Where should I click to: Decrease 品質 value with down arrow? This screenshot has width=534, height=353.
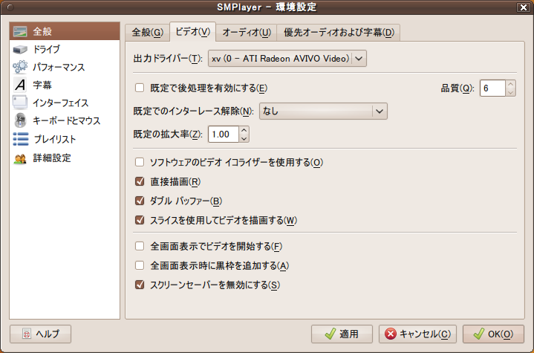(510, 92)
